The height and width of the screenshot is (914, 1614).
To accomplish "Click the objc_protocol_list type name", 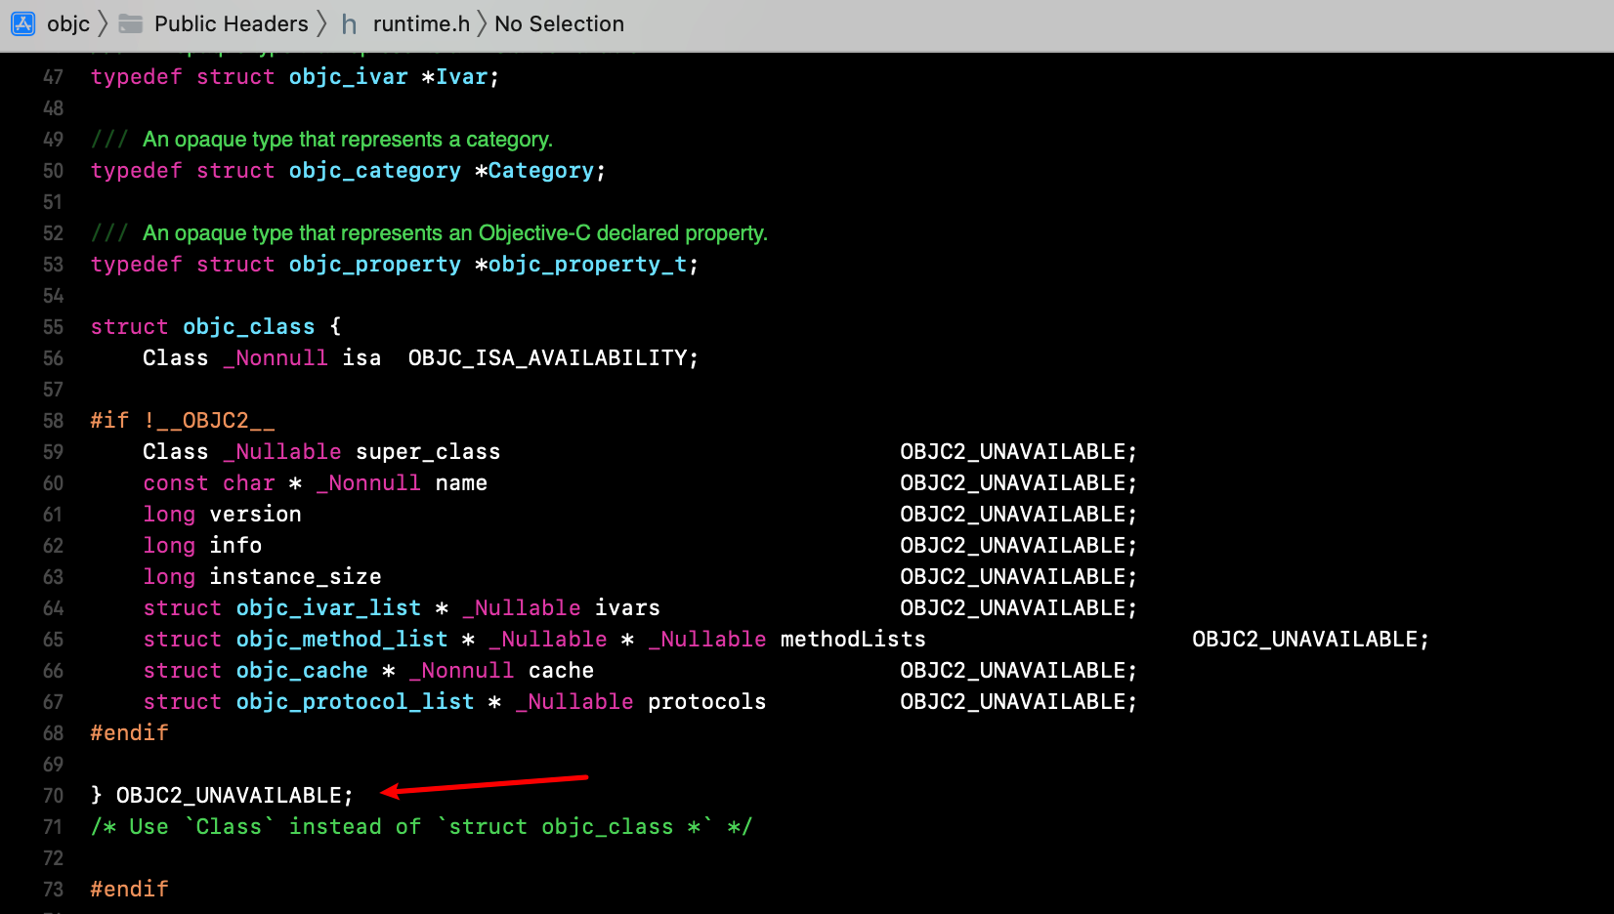I will pyautogui.click(x=355, y=702).
